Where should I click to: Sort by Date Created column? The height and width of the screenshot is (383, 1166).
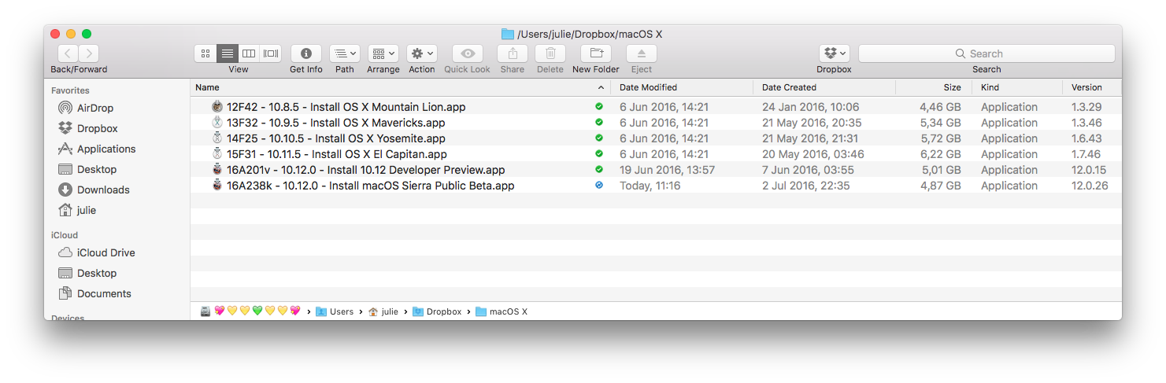tap(824, 87)
